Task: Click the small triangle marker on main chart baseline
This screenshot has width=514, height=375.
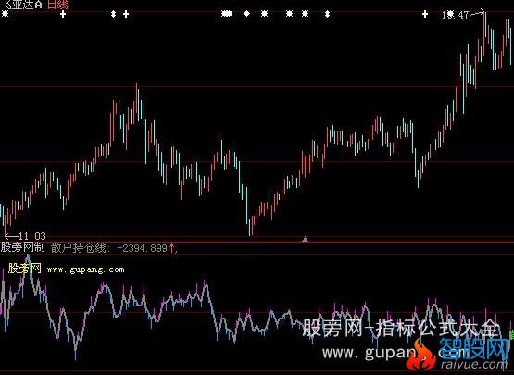Action: 306,239
